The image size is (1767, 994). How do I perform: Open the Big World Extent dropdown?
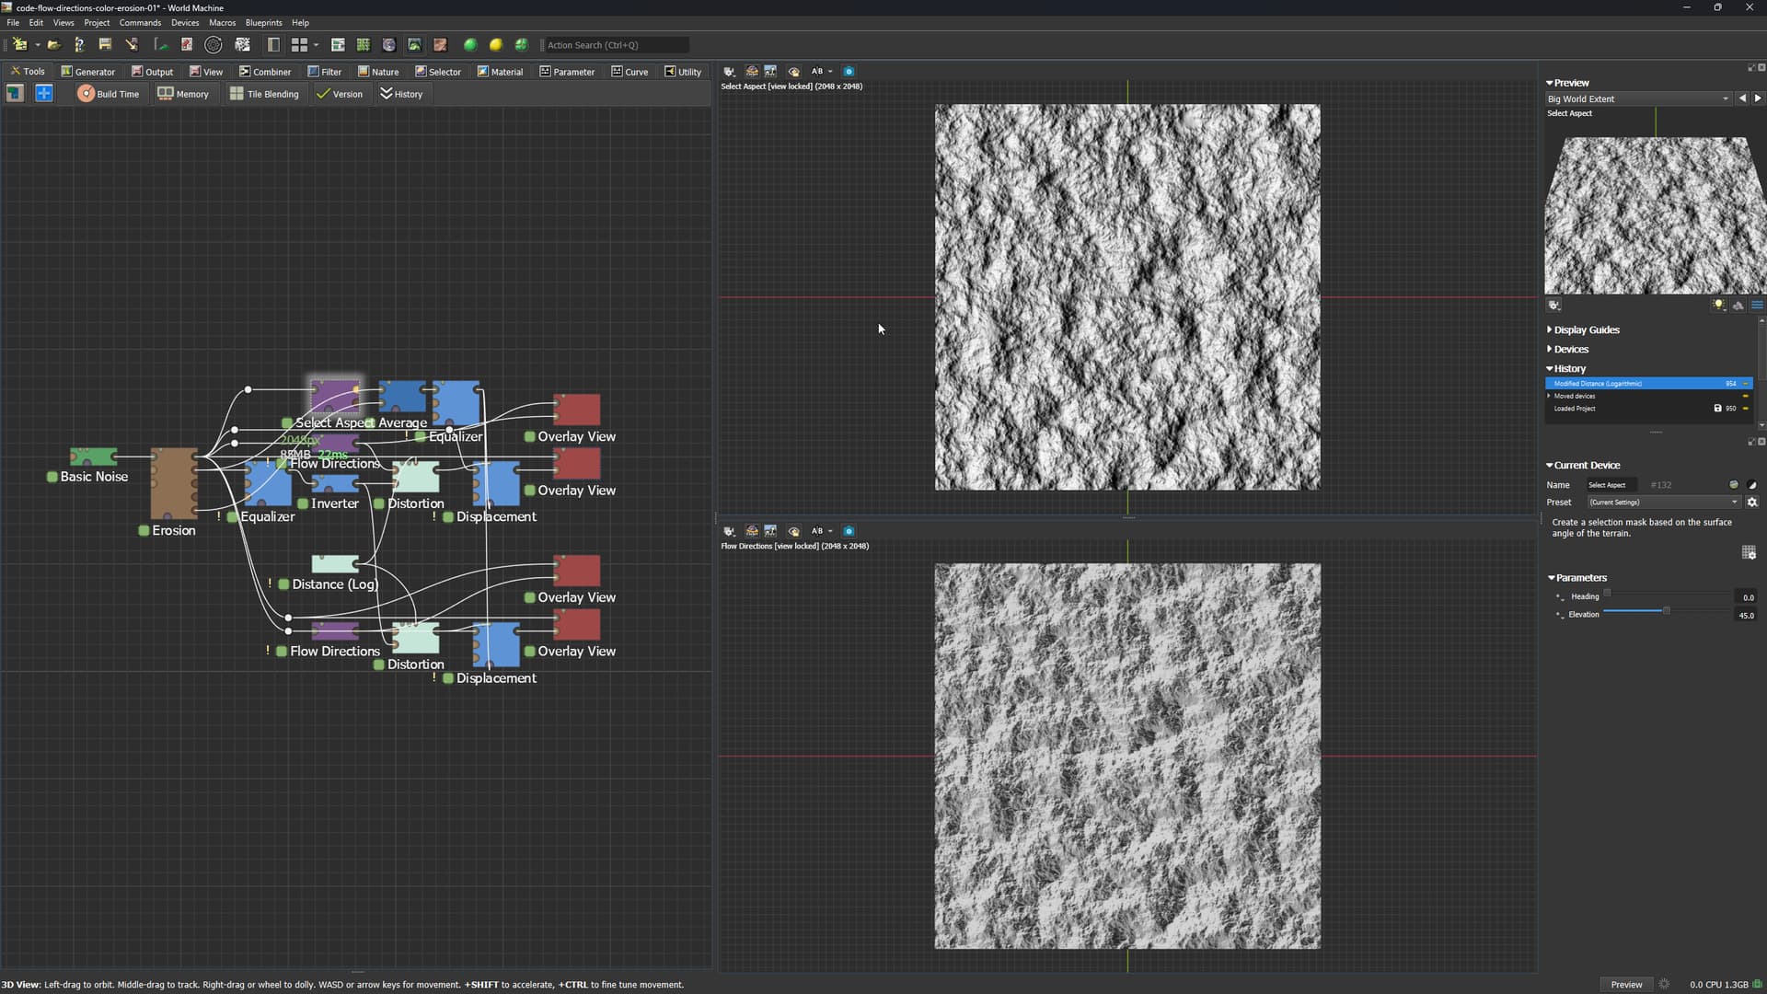pyautogui.click(x=1638, y=98)
